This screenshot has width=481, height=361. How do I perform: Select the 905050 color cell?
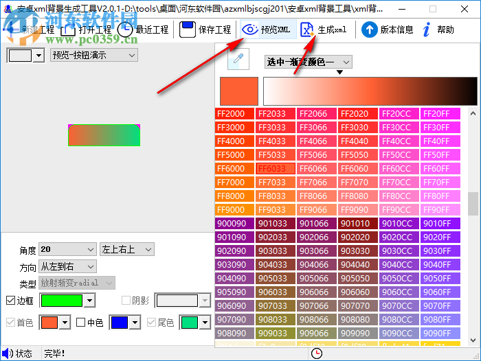click(358, 278)
